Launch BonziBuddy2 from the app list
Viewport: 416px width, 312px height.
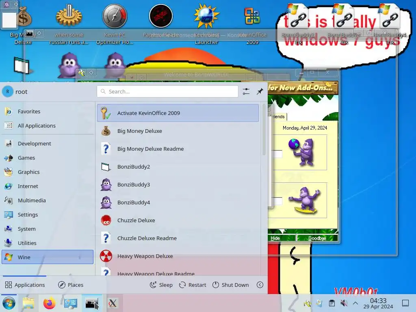click(x=178, y=167)
